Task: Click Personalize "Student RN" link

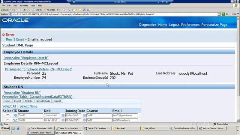Action: (22, 93)
